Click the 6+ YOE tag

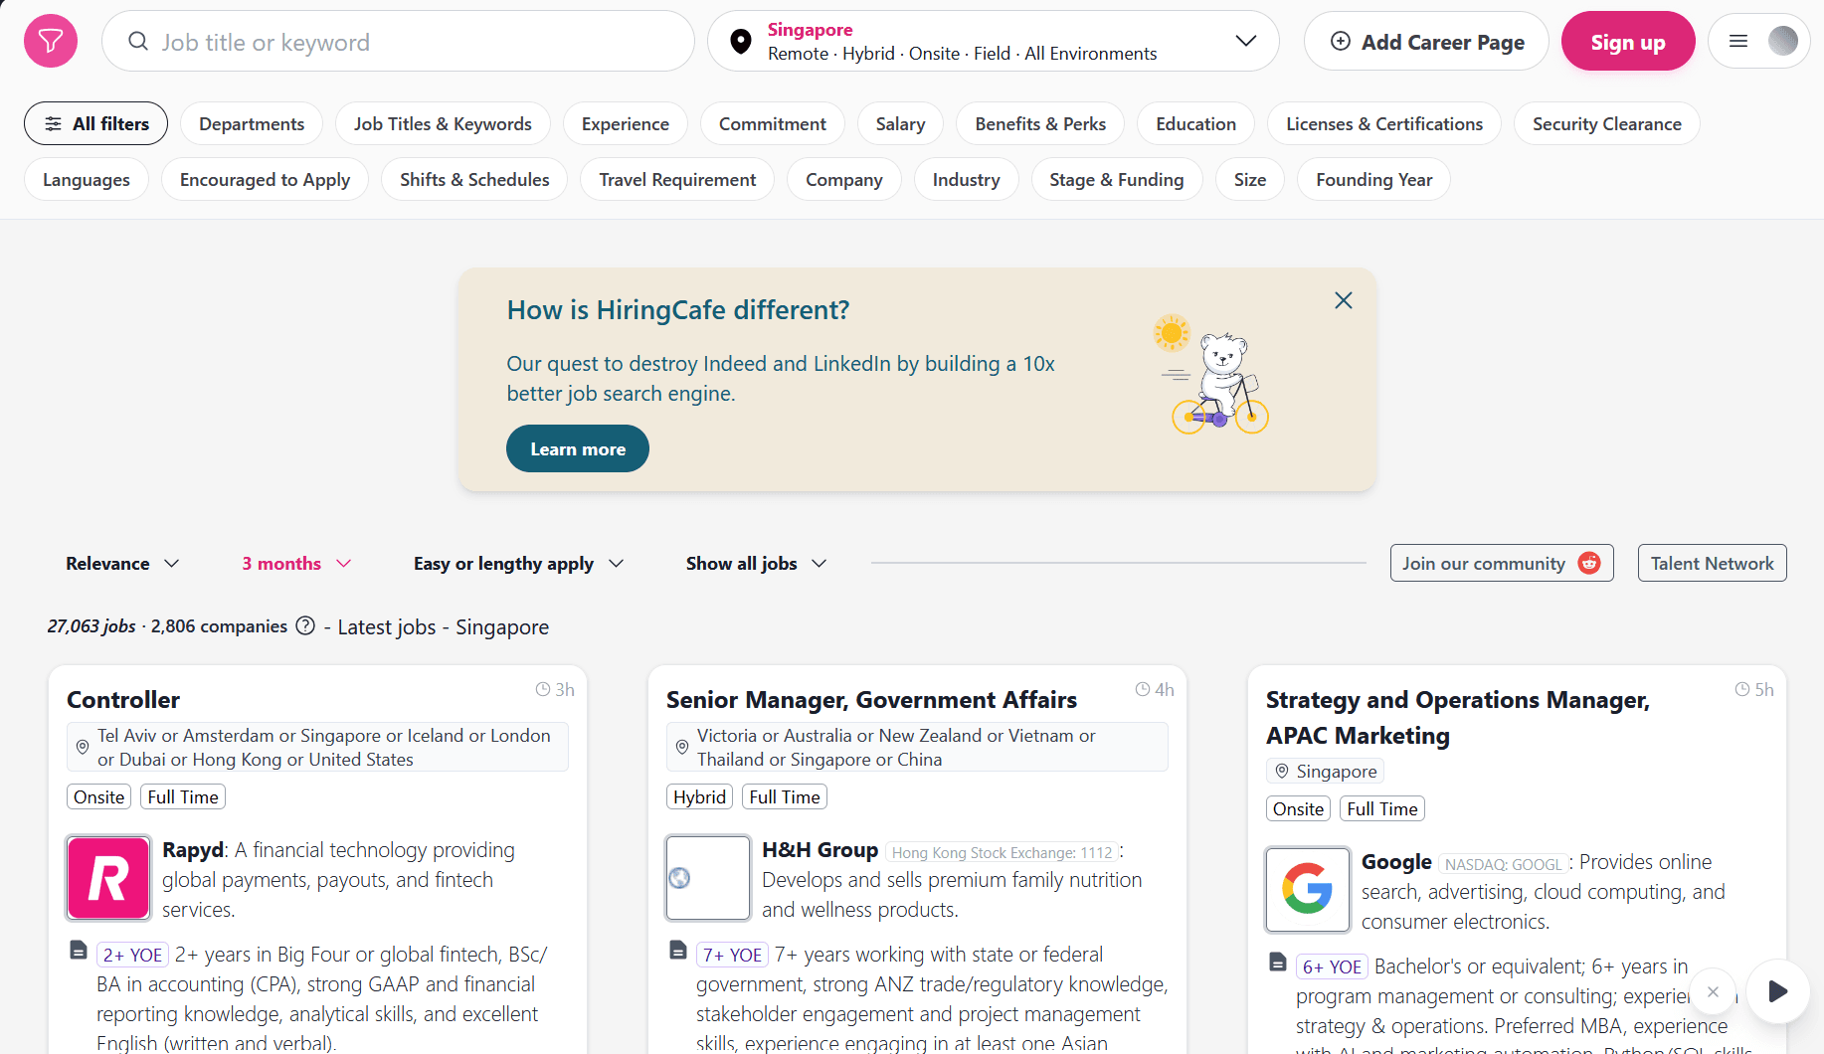1332,966
